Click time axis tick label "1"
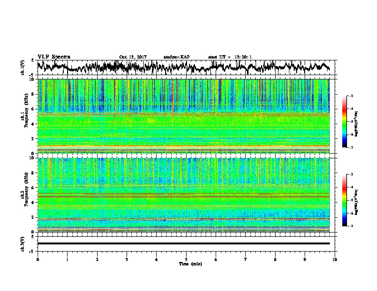The image size is (377, 291). pyautogui.click(x=67, y=260)
